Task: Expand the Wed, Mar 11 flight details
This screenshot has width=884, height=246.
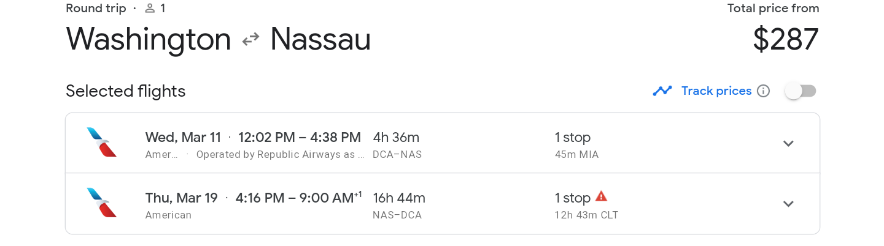Action: (x=788, y=143)
